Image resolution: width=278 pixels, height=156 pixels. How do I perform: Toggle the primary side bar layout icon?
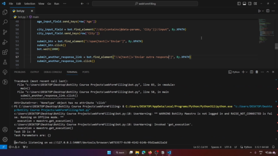coord(239,3)
